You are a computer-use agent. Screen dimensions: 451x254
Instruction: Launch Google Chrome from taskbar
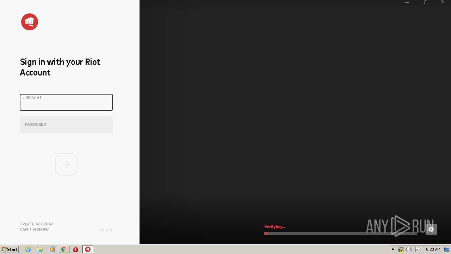coord(63,249)
